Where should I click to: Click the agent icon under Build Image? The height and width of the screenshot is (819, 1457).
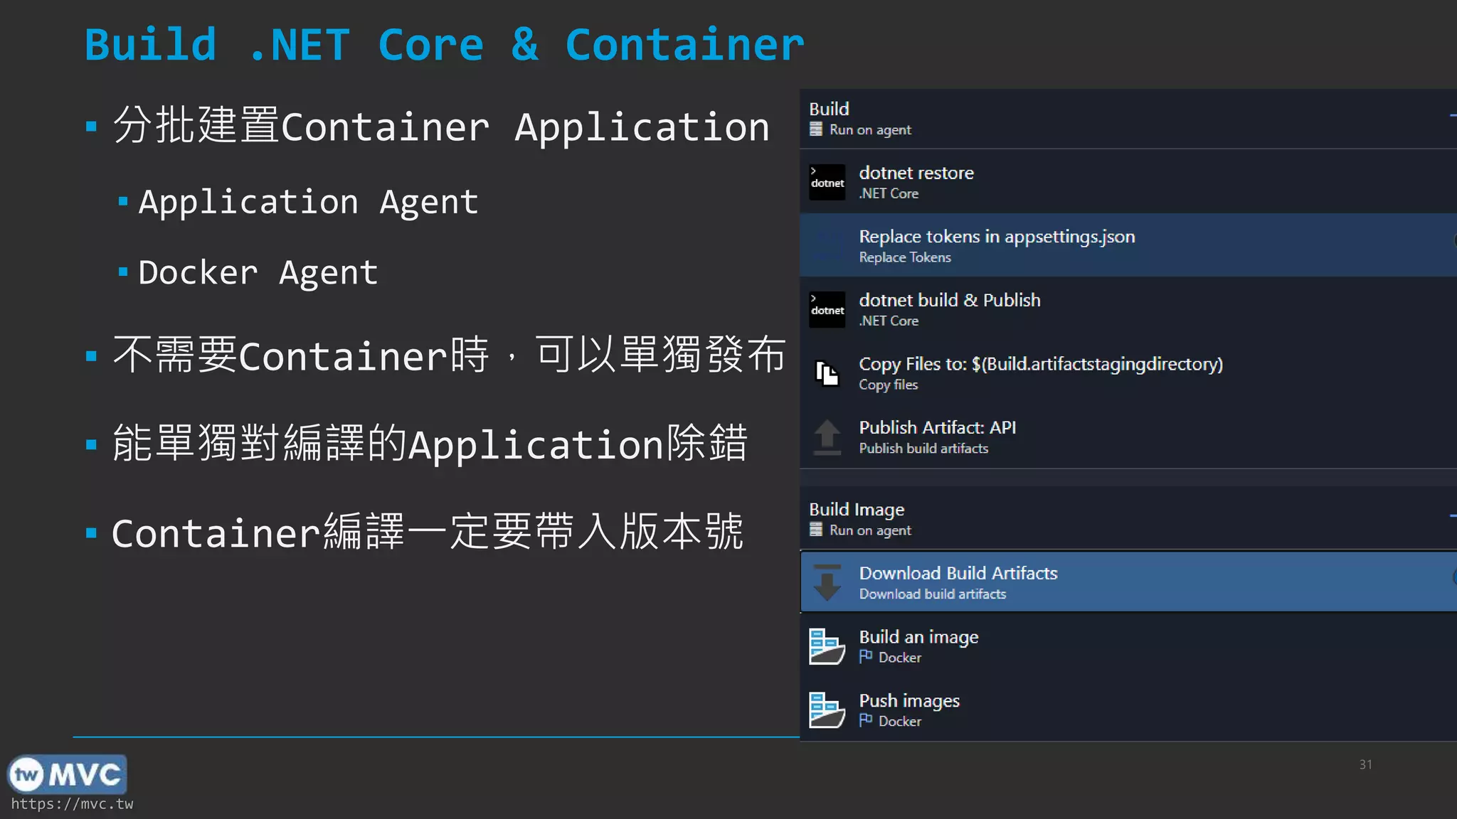point(816,530)
